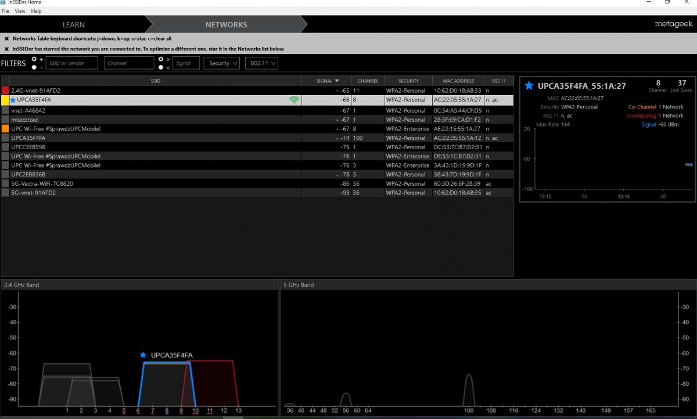Open the Help menu
The height and width of the screenshot is (419, 697).
click(36, 11)
